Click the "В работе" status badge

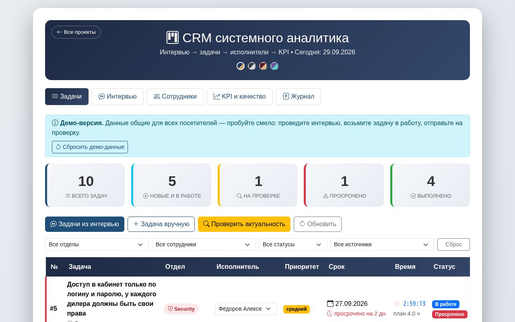(x=446, y=304)
